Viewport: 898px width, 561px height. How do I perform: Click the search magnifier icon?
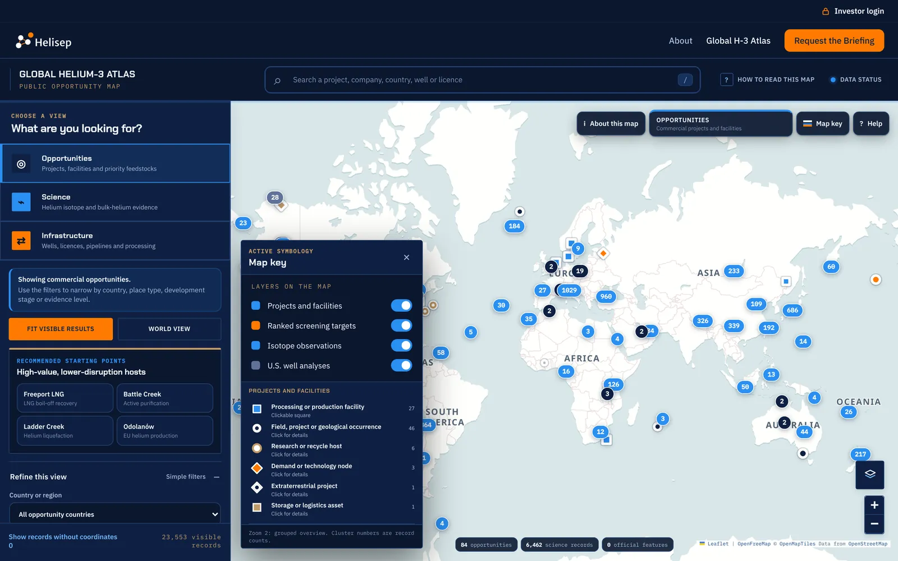[277, 80]
